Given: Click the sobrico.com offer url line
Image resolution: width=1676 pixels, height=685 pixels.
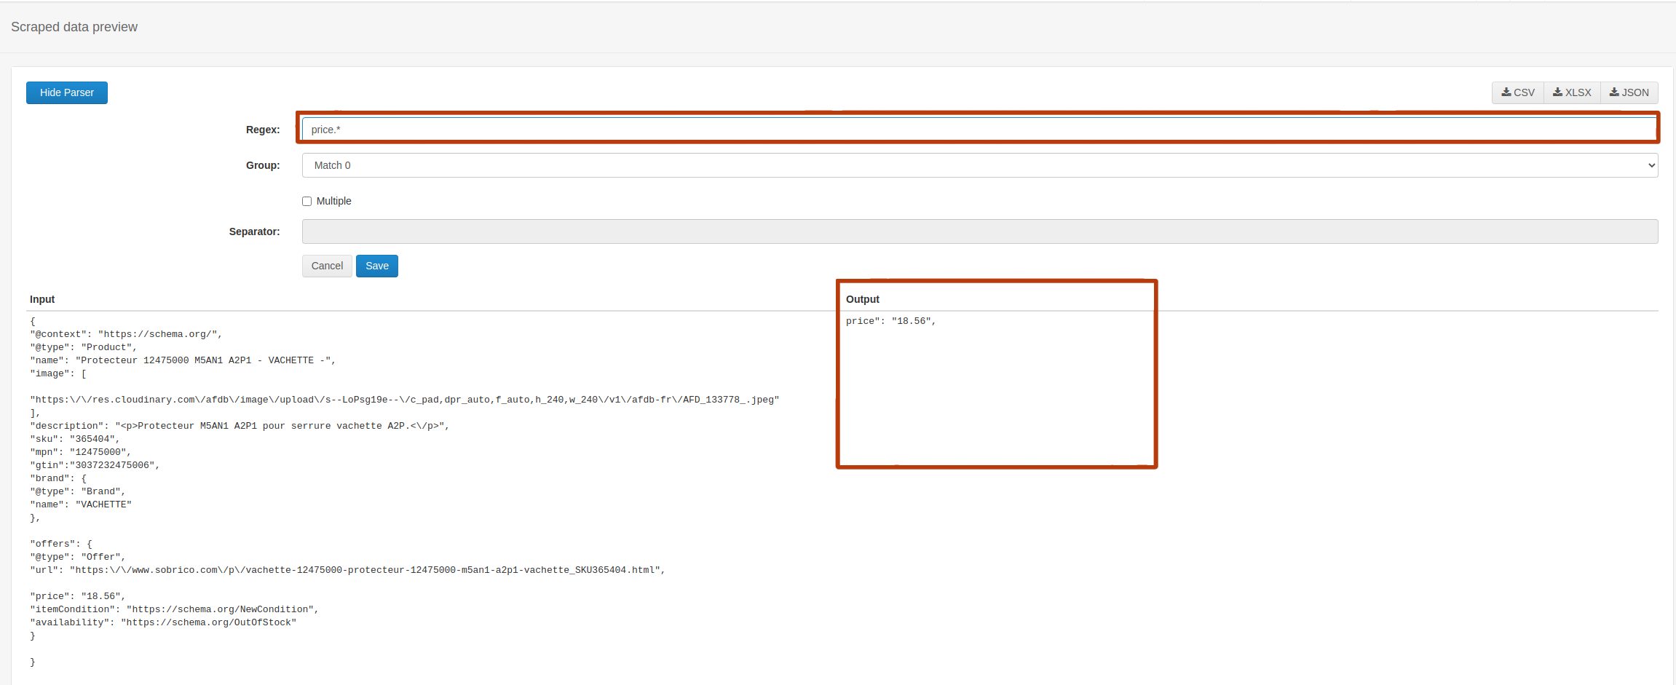Looking at the screenshot, I should click(347, 570).
